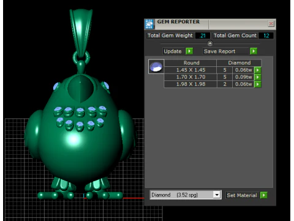Click the green arrow next to Update
Image resolution: width=294 pixels, height=221 pixels.
pos(189,51)
